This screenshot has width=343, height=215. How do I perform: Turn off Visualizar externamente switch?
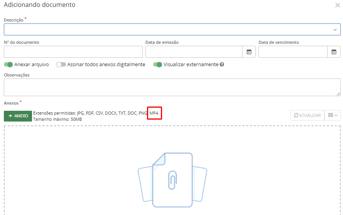point(157,65)
